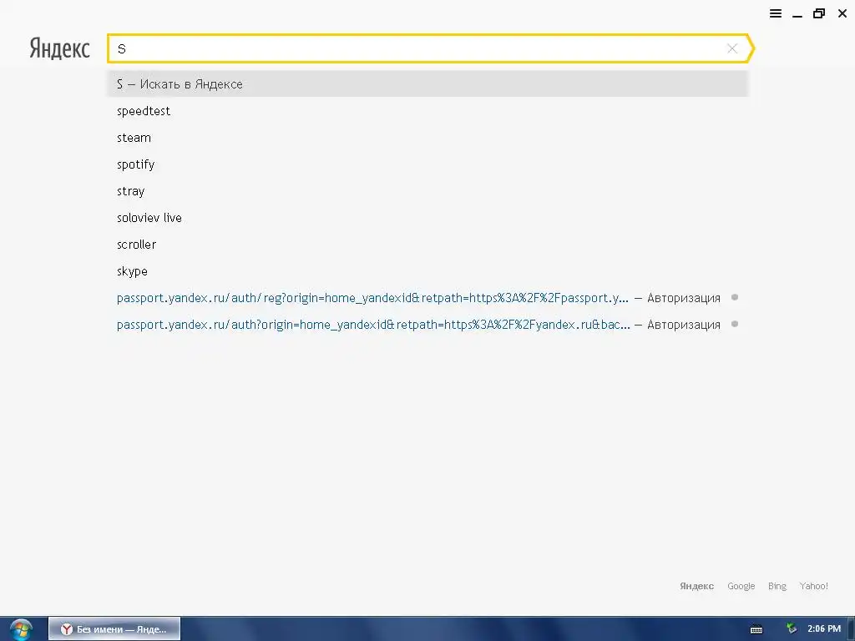Close the browser window
The height and width of the screenshot is (641, 855).
pyautogui.click(x=842, y=13)
